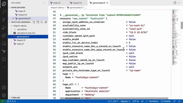Change file encoding UTF-8
This screenshot has height=103, width=183.
(136, 101)
